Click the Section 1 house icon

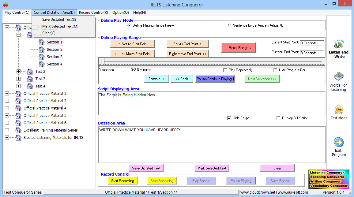pyautogui.click(x=42, y=42)
